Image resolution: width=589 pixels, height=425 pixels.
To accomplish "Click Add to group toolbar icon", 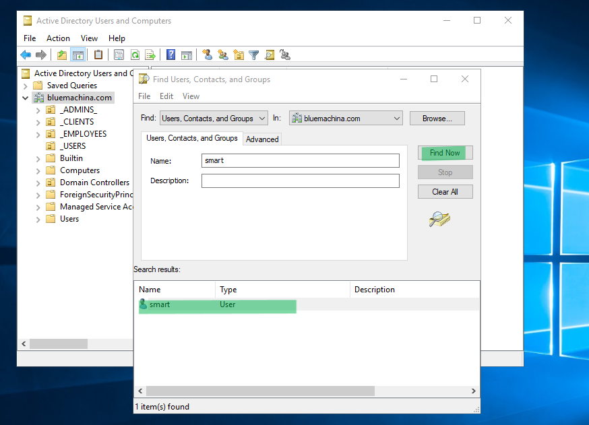I will [x=285, y=55].
